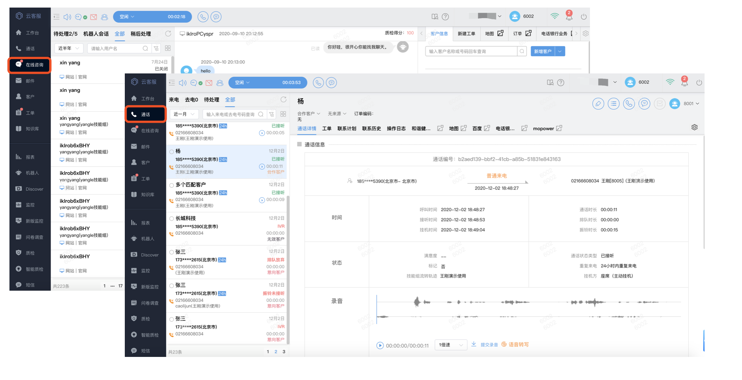Click the power logout icon in the front window
Viewport: 742px width, 380px height.
pyautogui.click(x=699, y=83)
